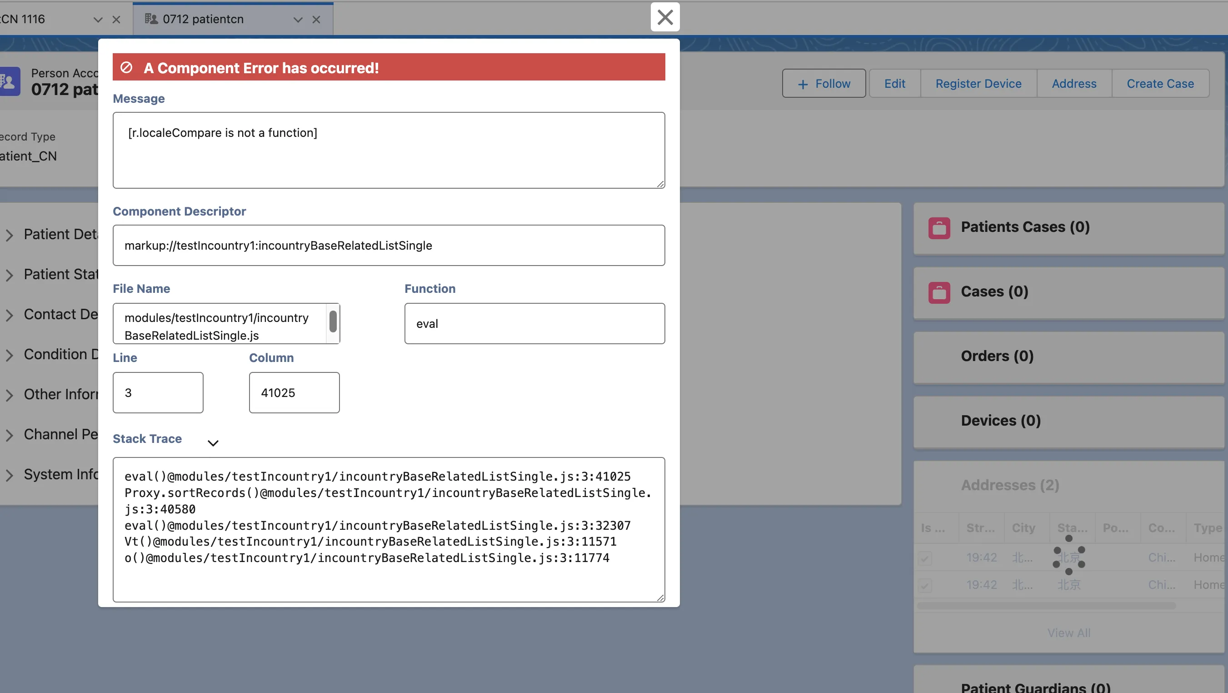Click the Component Descriptor text field
1228x693 pixels.
(x=388, y=245)
